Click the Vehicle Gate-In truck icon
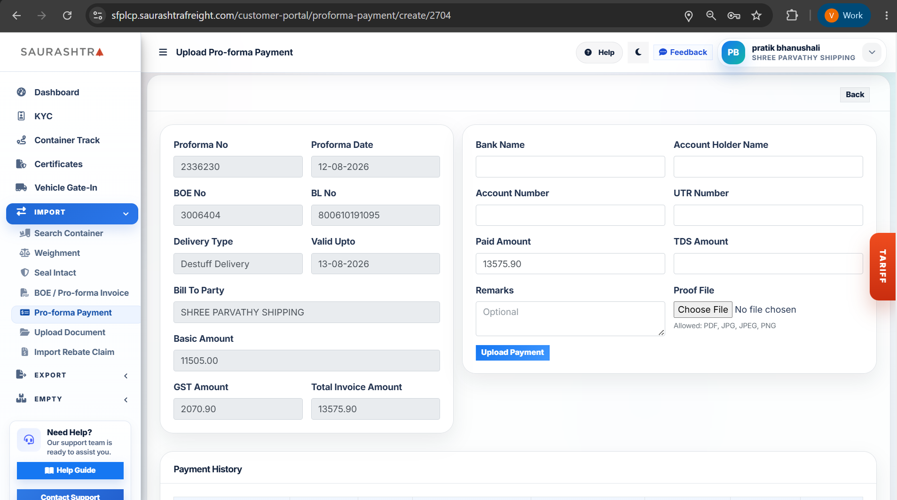 [21, 187]
